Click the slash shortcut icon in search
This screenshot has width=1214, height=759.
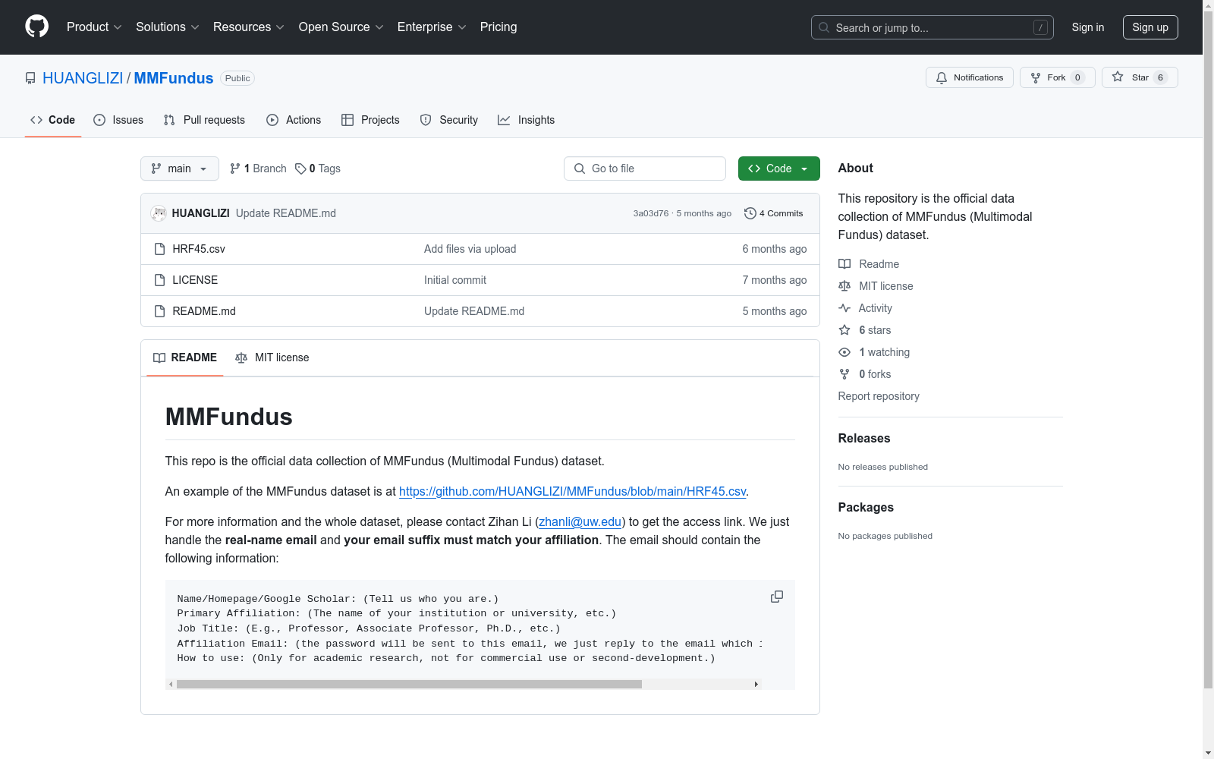1040,27
